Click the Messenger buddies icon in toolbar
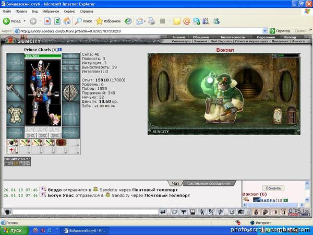The width and height of the screenshot is (313, 235). (x=216, y=21)
